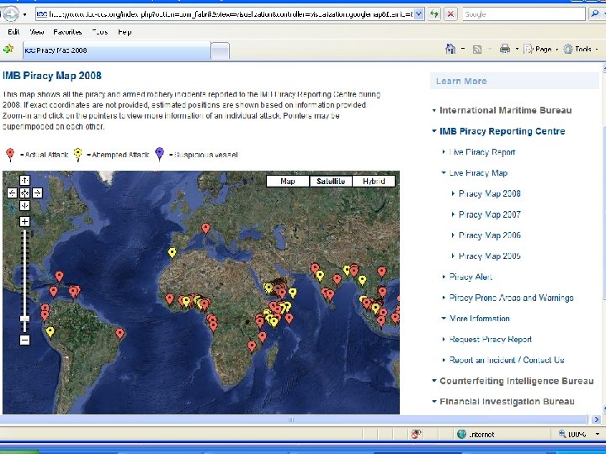Open the navigation history dropdown arrow
Screen dimensions: 606x454
24,14
